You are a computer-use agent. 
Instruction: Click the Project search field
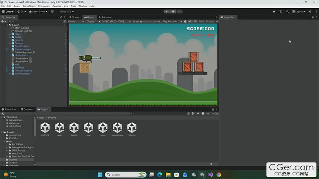pyautogui.click(x=158, y=114)
